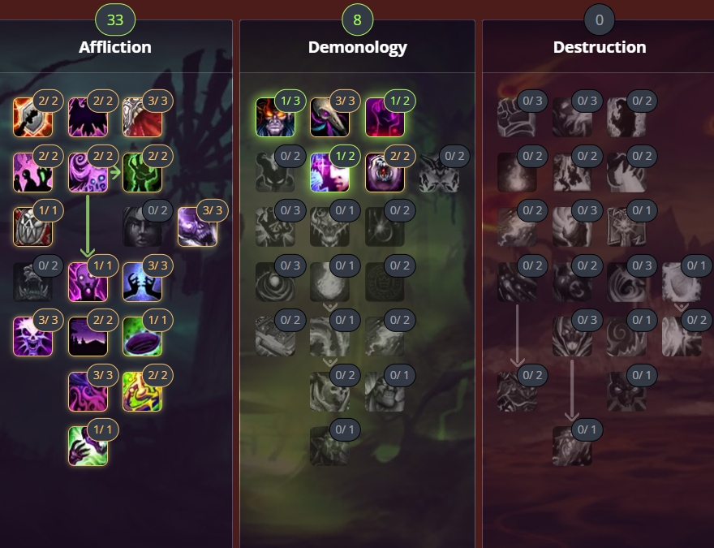Image resolution: width=714 pixels, height=548 pixels.
Task: Select the Fel Synergy 1/2 talent
Action: click(x=385, y=118)
